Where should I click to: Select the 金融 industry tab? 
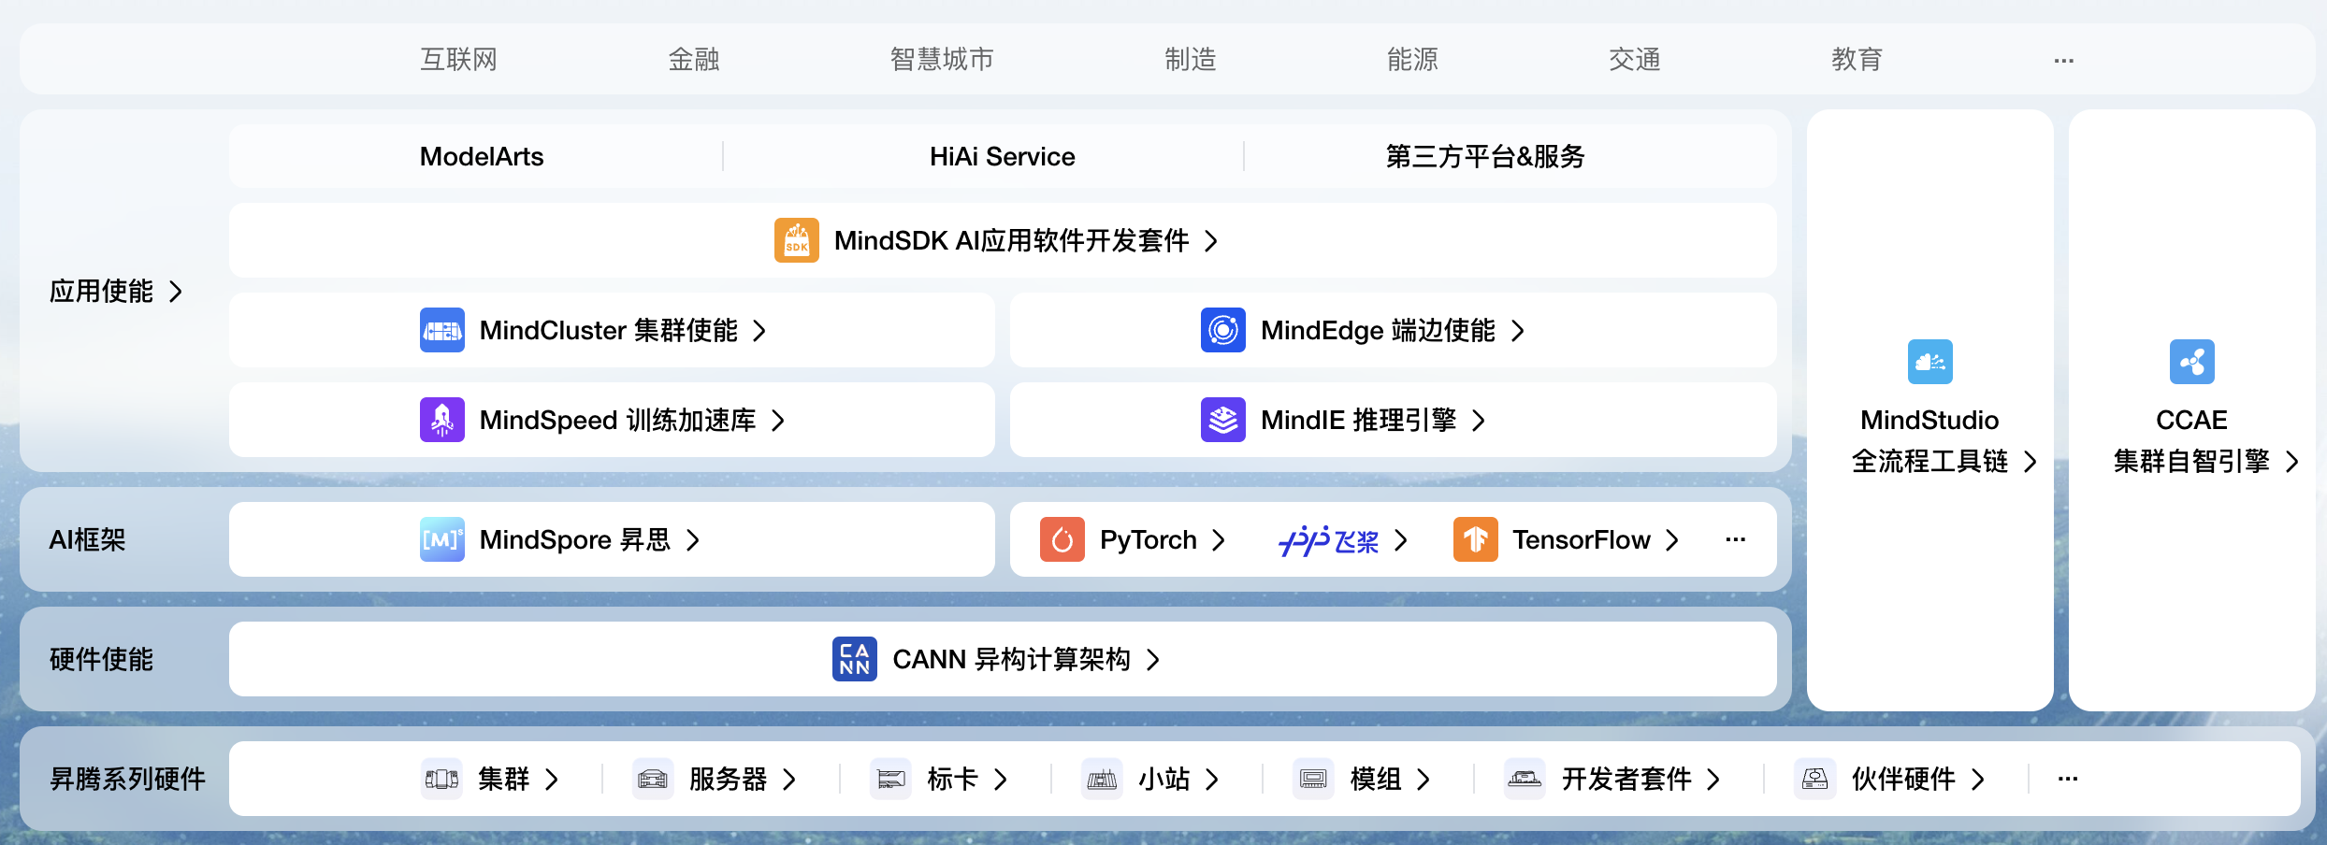(694, 60)
